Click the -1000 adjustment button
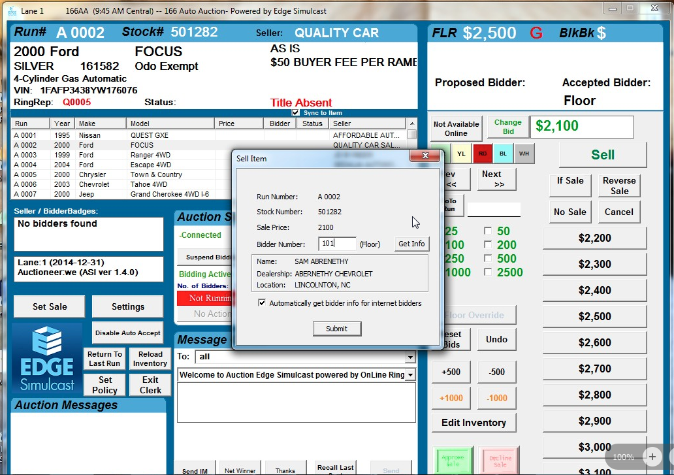Viewport: 674px width, 475px height. (496, 399)
